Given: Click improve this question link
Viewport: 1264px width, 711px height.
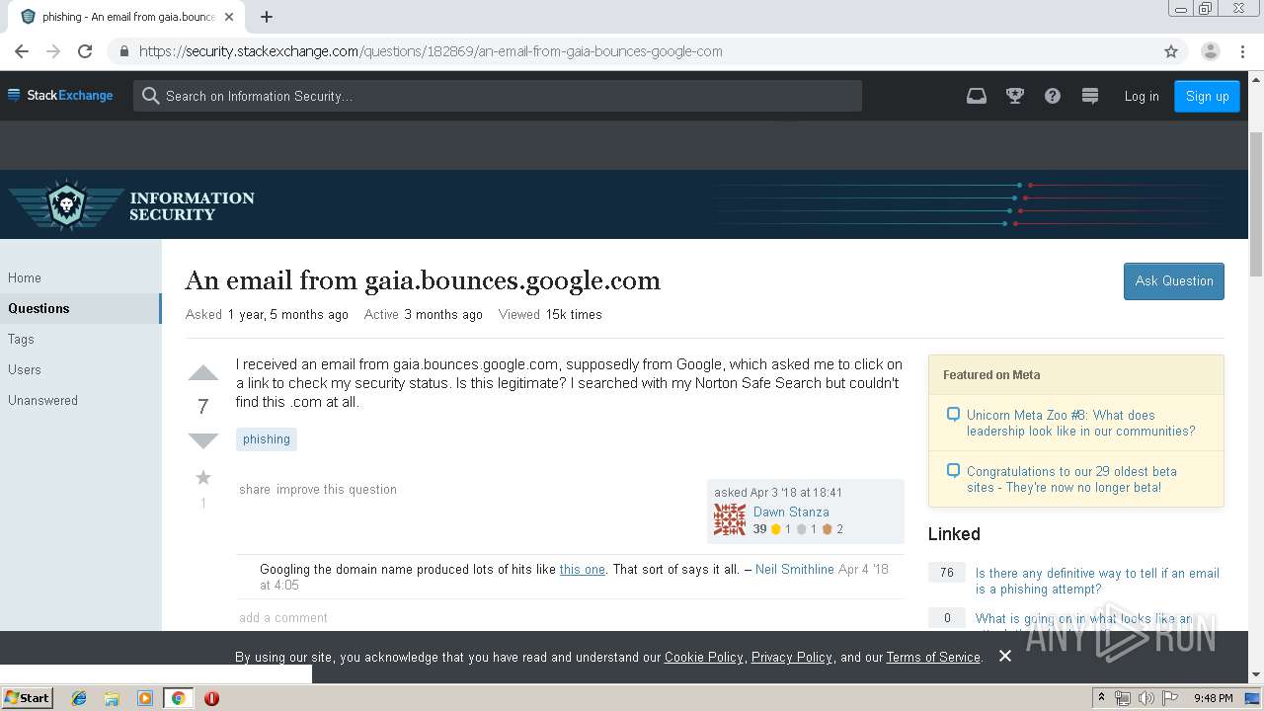Looking at the screenshot, I should pyautogui.click(x=337, y=489).
